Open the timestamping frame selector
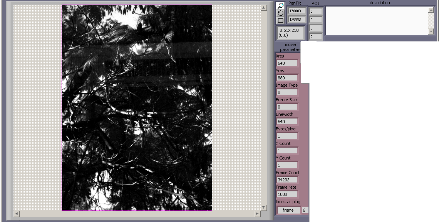Screen dimensions: 439x222 pos(288,210)
